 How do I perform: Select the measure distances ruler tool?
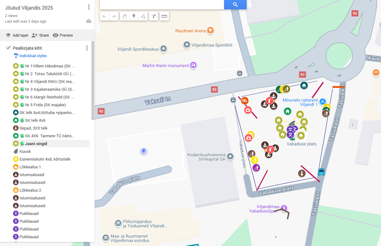164,16
